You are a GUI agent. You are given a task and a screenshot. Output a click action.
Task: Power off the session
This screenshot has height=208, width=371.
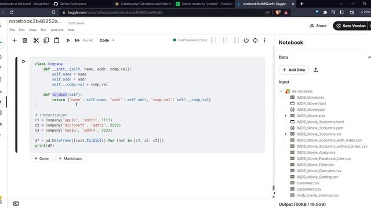pos(246,40)
